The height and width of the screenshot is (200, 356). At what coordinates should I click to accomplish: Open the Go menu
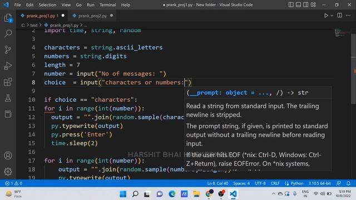[x=78, y=5]
